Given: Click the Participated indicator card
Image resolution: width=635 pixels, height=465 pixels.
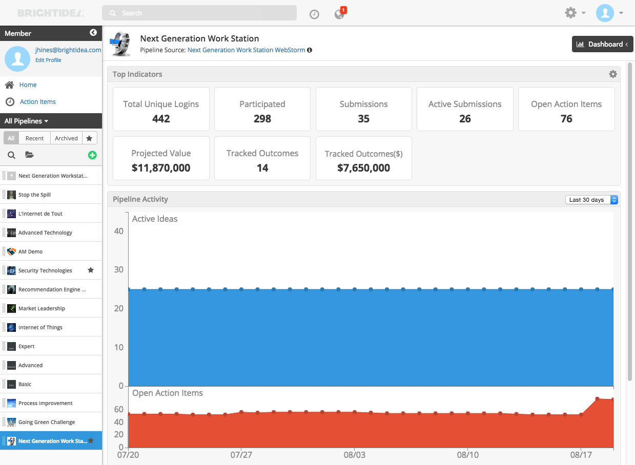Looking at the screenshot, I should 262,109.
